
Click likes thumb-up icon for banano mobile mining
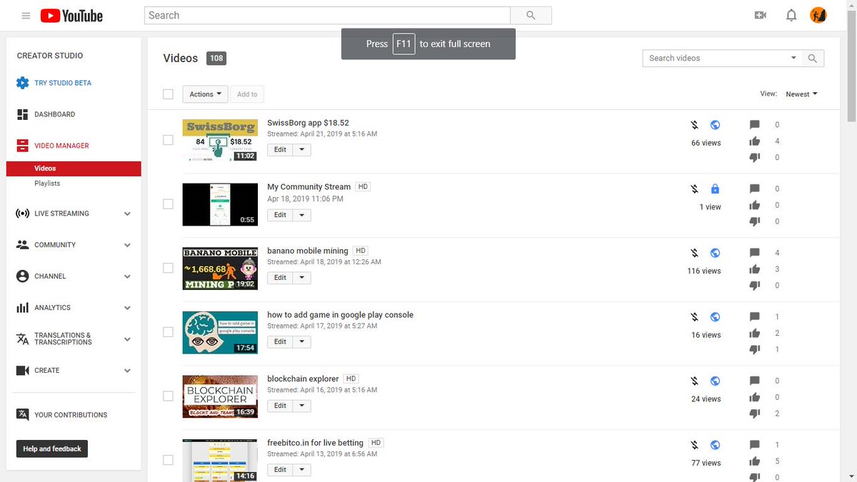click(x=754, y=269)
